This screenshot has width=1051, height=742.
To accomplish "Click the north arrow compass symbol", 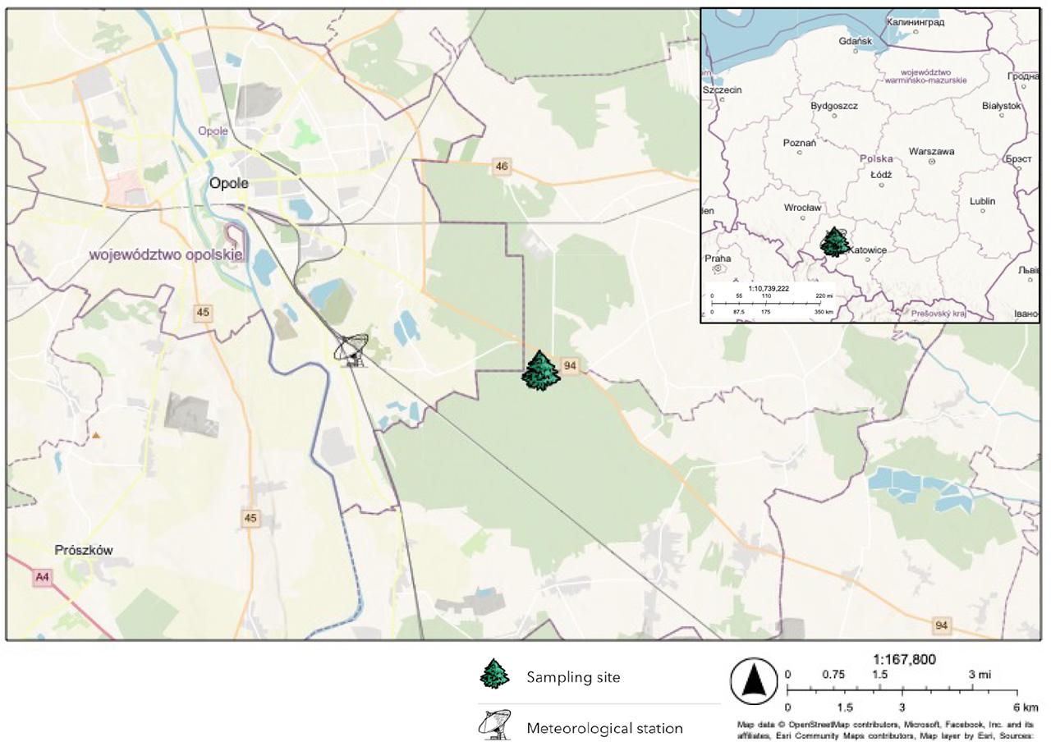I will [753, 681].
